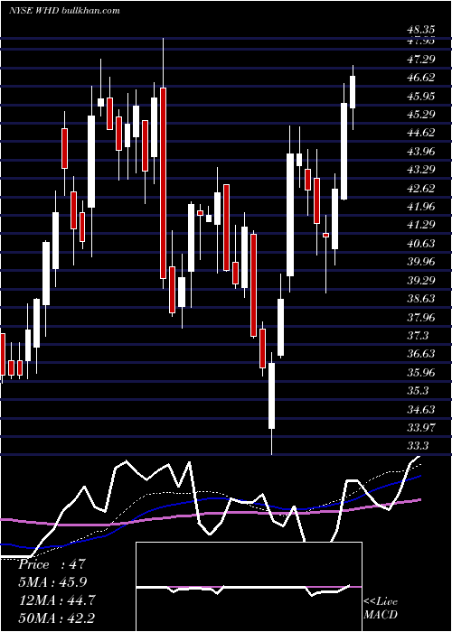Click the 43.96 price axis label

coord(420,151)
